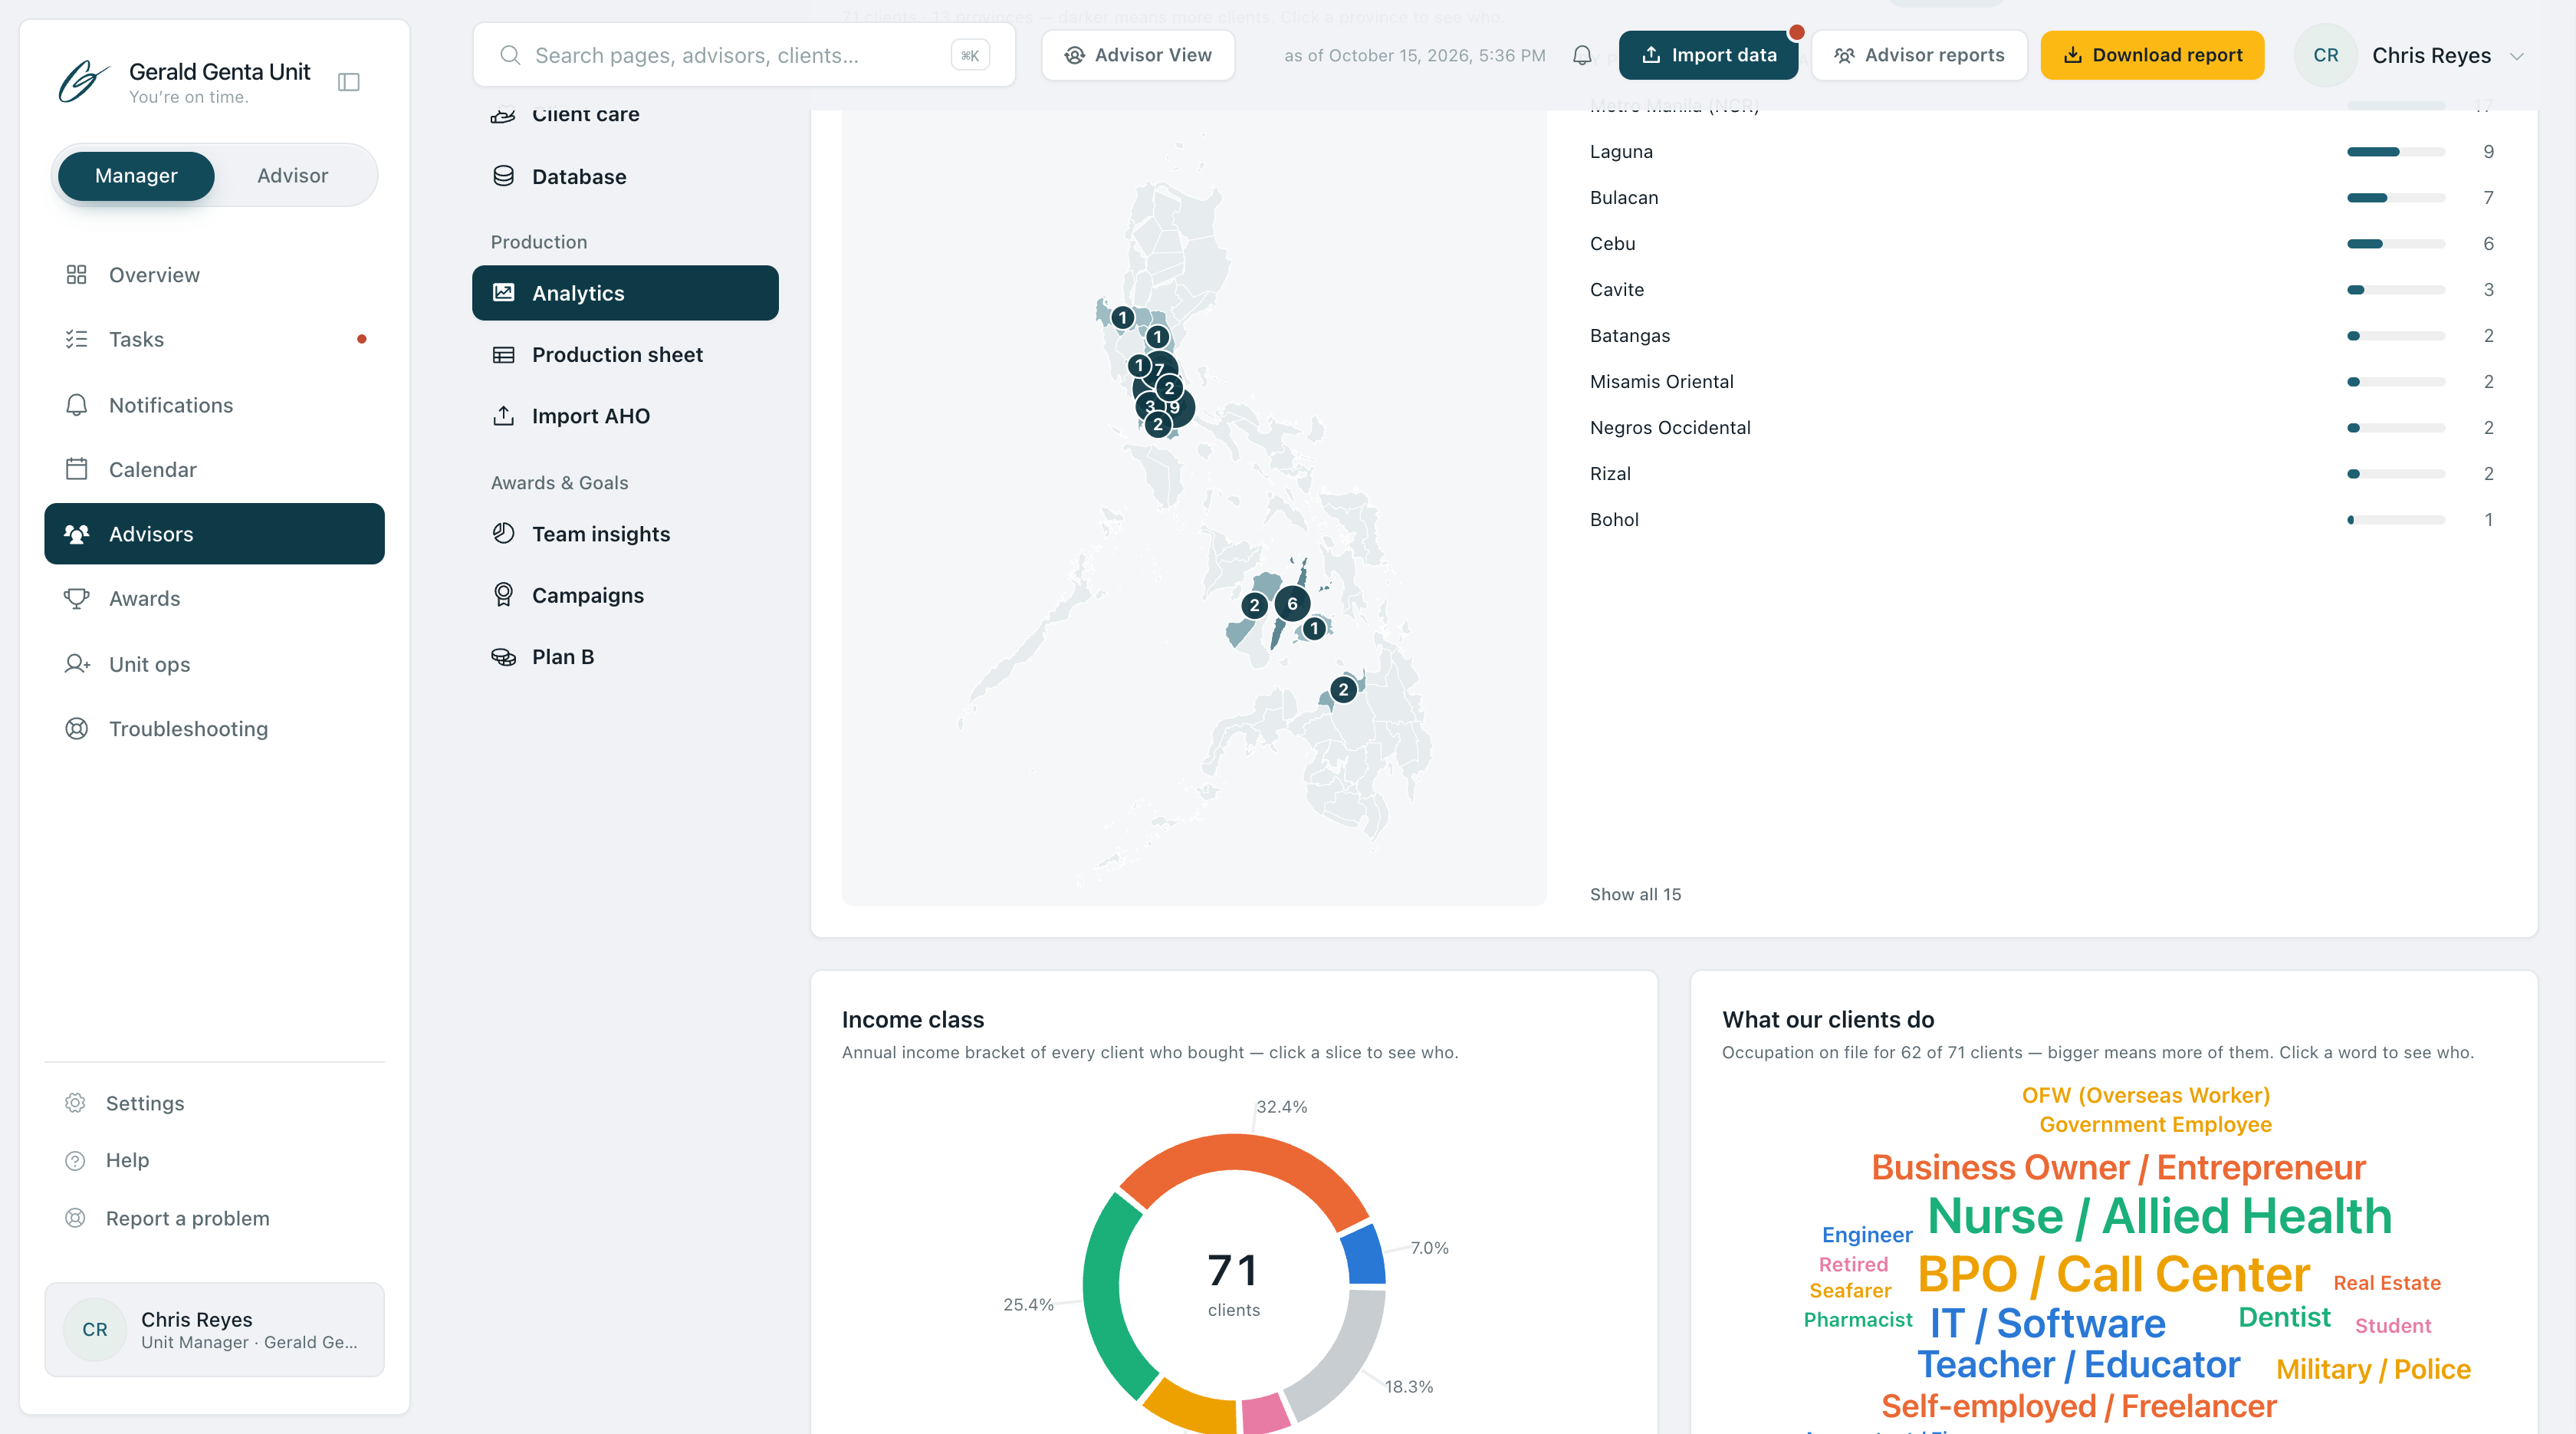Image resolution: width=2576 pixels, height=1434 pixels.
Task: Click the Bulacan progress bar
Action: pos(2395,198)
